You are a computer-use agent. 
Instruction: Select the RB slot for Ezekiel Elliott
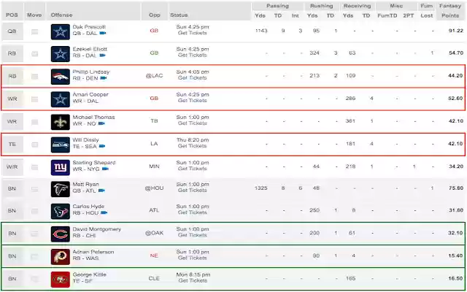pos(12,53)
